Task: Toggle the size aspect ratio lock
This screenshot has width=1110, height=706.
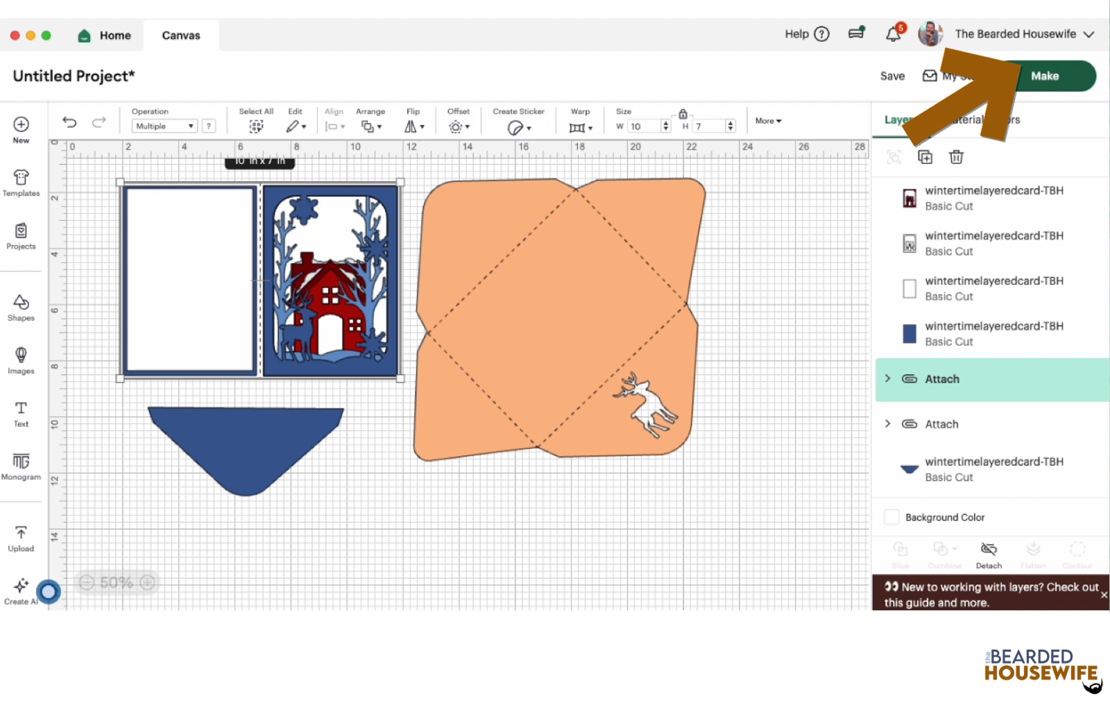Action: click(x=683, y=114)
